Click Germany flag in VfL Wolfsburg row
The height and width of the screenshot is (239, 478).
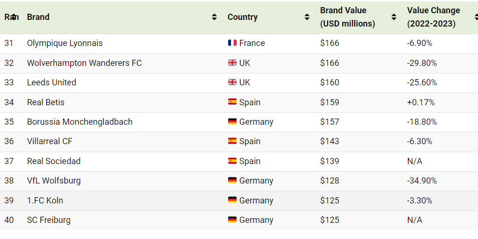232,180
